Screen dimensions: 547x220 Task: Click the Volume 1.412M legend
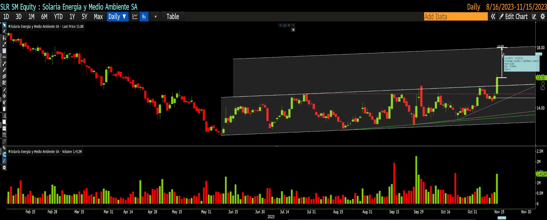tap(45, 152)
